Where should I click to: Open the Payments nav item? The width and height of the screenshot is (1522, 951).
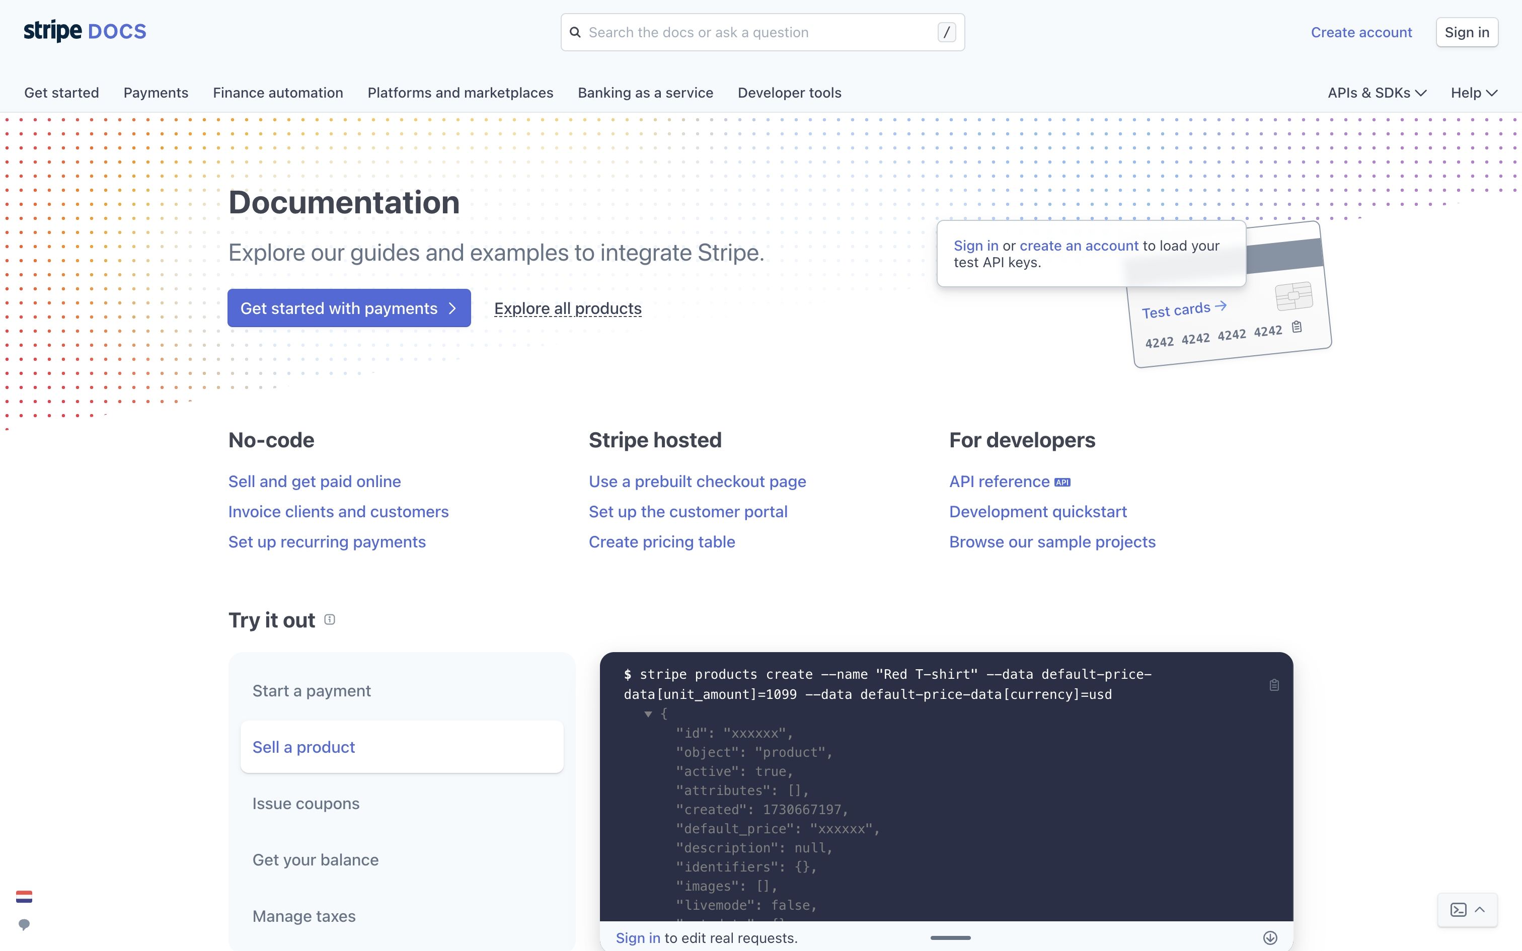[156, 93]
